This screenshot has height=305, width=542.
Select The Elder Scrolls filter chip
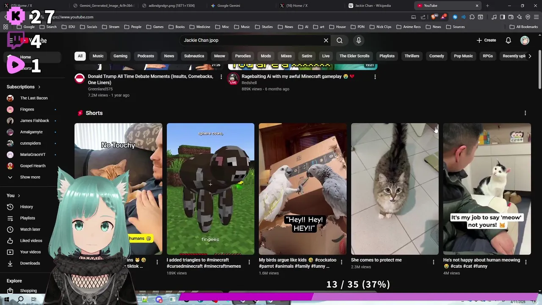354,56
